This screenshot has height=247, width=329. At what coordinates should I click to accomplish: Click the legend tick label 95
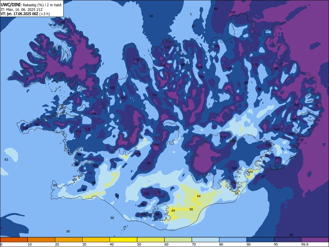pyautogui.click(x=276, y=244)
